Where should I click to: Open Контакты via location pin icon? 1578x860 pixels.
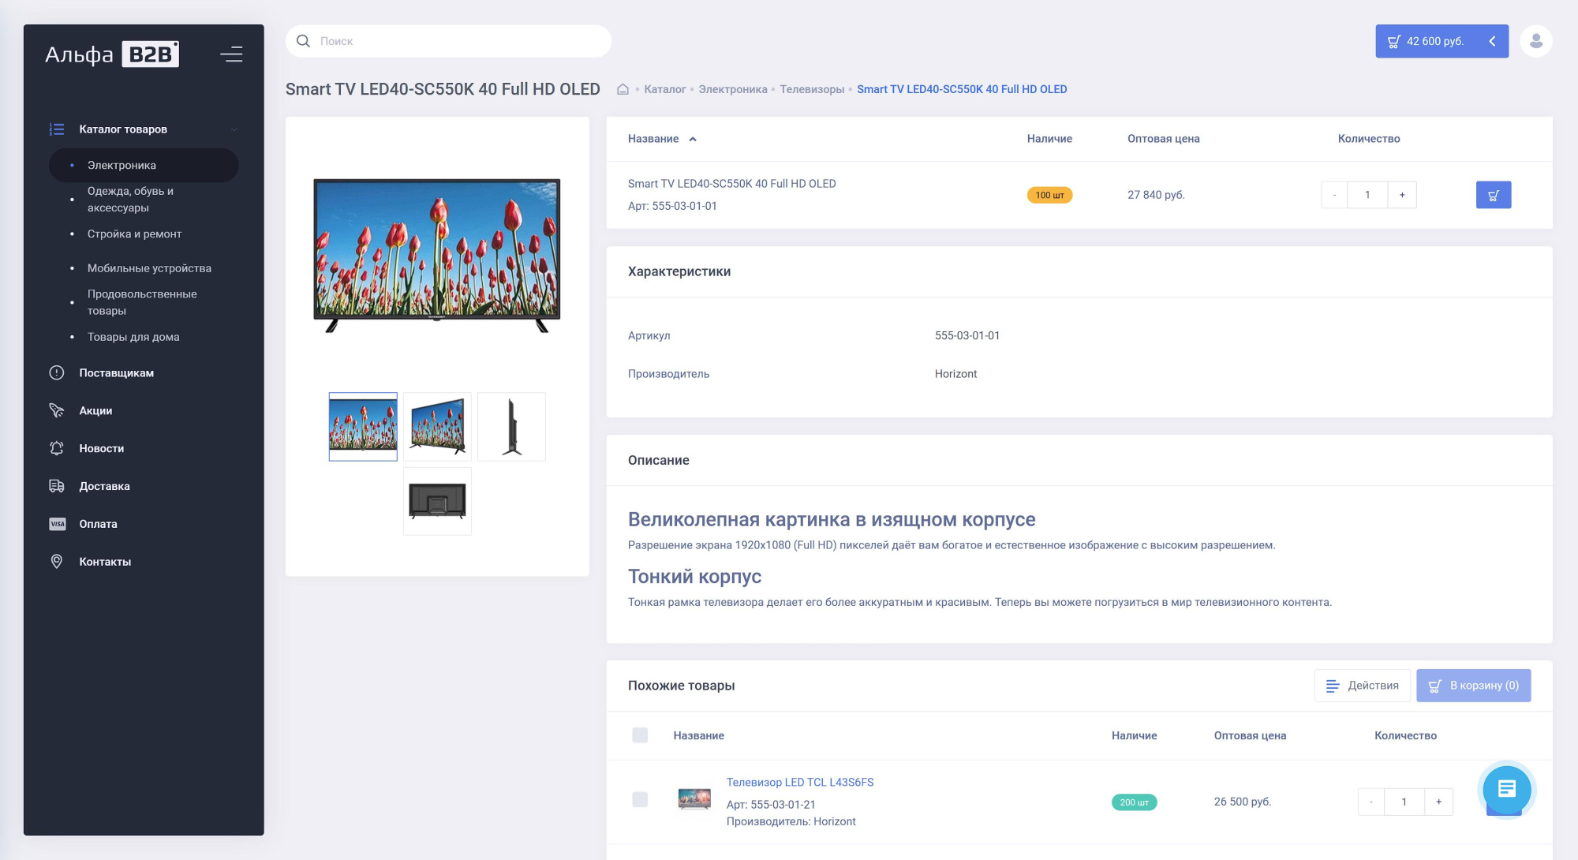pos(57,562)
